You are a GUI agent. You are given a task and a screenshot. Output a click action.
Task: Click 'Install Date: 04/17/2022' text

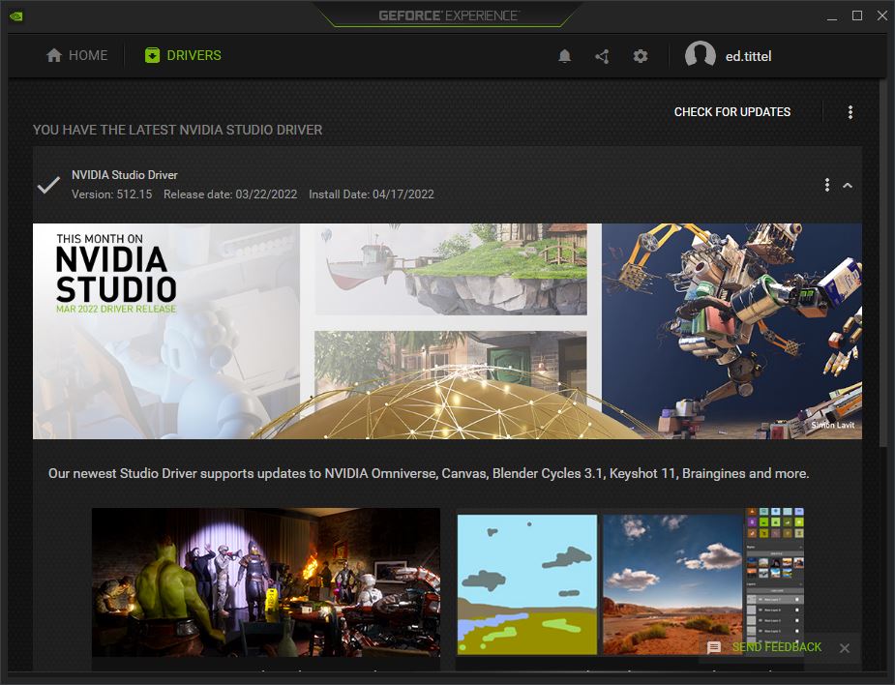pyautogui.click(x=372, y=194)
